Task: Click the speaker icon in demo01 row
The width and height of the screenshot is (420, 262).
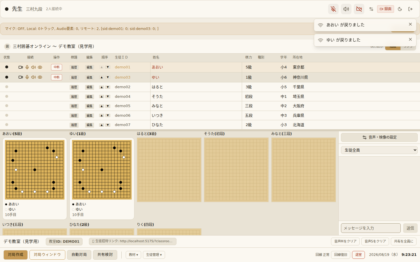Action: [34, 67]
